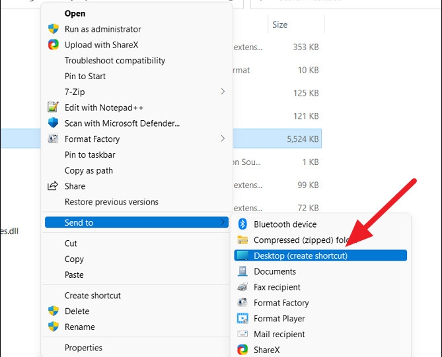
Task: Click the shield icon beside Run as administrator
Action: pyautogui.click(x=54, y=29)
